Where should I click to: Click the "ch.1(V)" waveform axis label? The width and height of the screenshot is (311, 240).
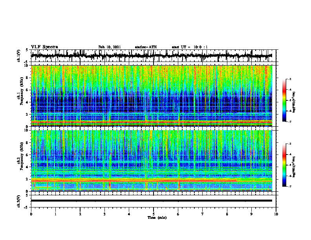pos(19,56)
